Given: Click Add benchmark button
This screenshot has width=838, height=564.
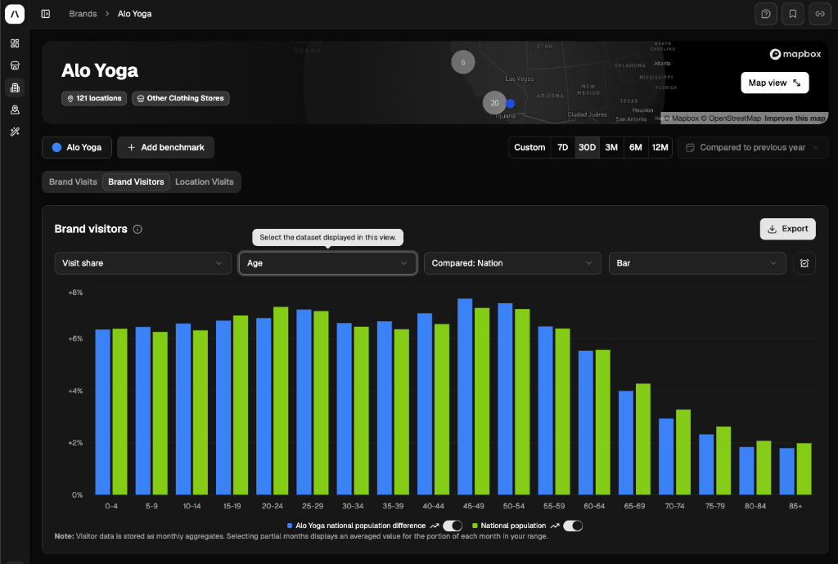Looking at the screenshot, I should tap(165, 147).
